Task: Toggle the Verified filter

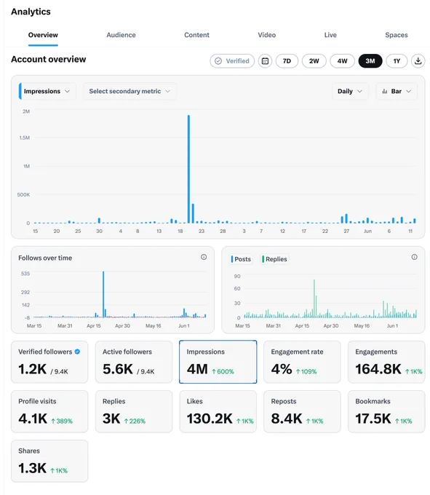Action: point(232,61)
